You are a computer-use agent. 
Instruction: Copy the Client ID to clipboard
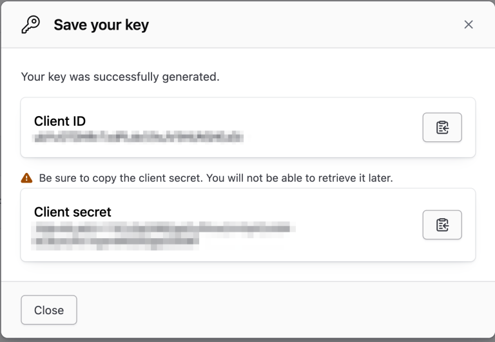click(x=442, y=127)
